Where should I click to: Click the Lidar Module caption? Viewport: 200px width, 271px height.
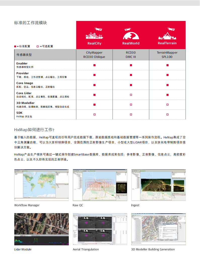click(x=23, y=249)
